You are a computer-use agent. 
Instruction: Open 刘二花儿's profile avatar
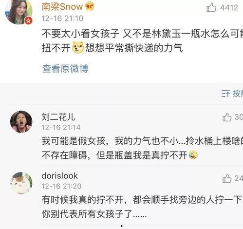21,122
